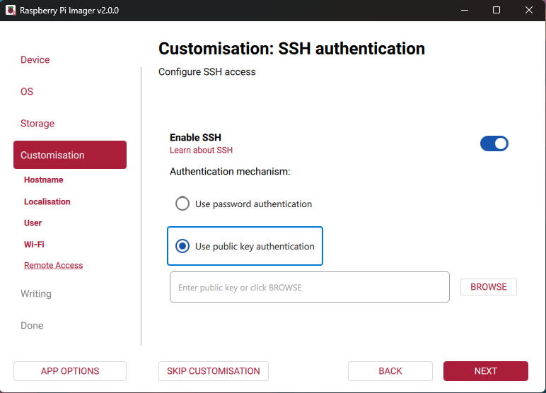Click the Raspberry Pi logo icon
The image size is (546, 393).
click(10, 11)
